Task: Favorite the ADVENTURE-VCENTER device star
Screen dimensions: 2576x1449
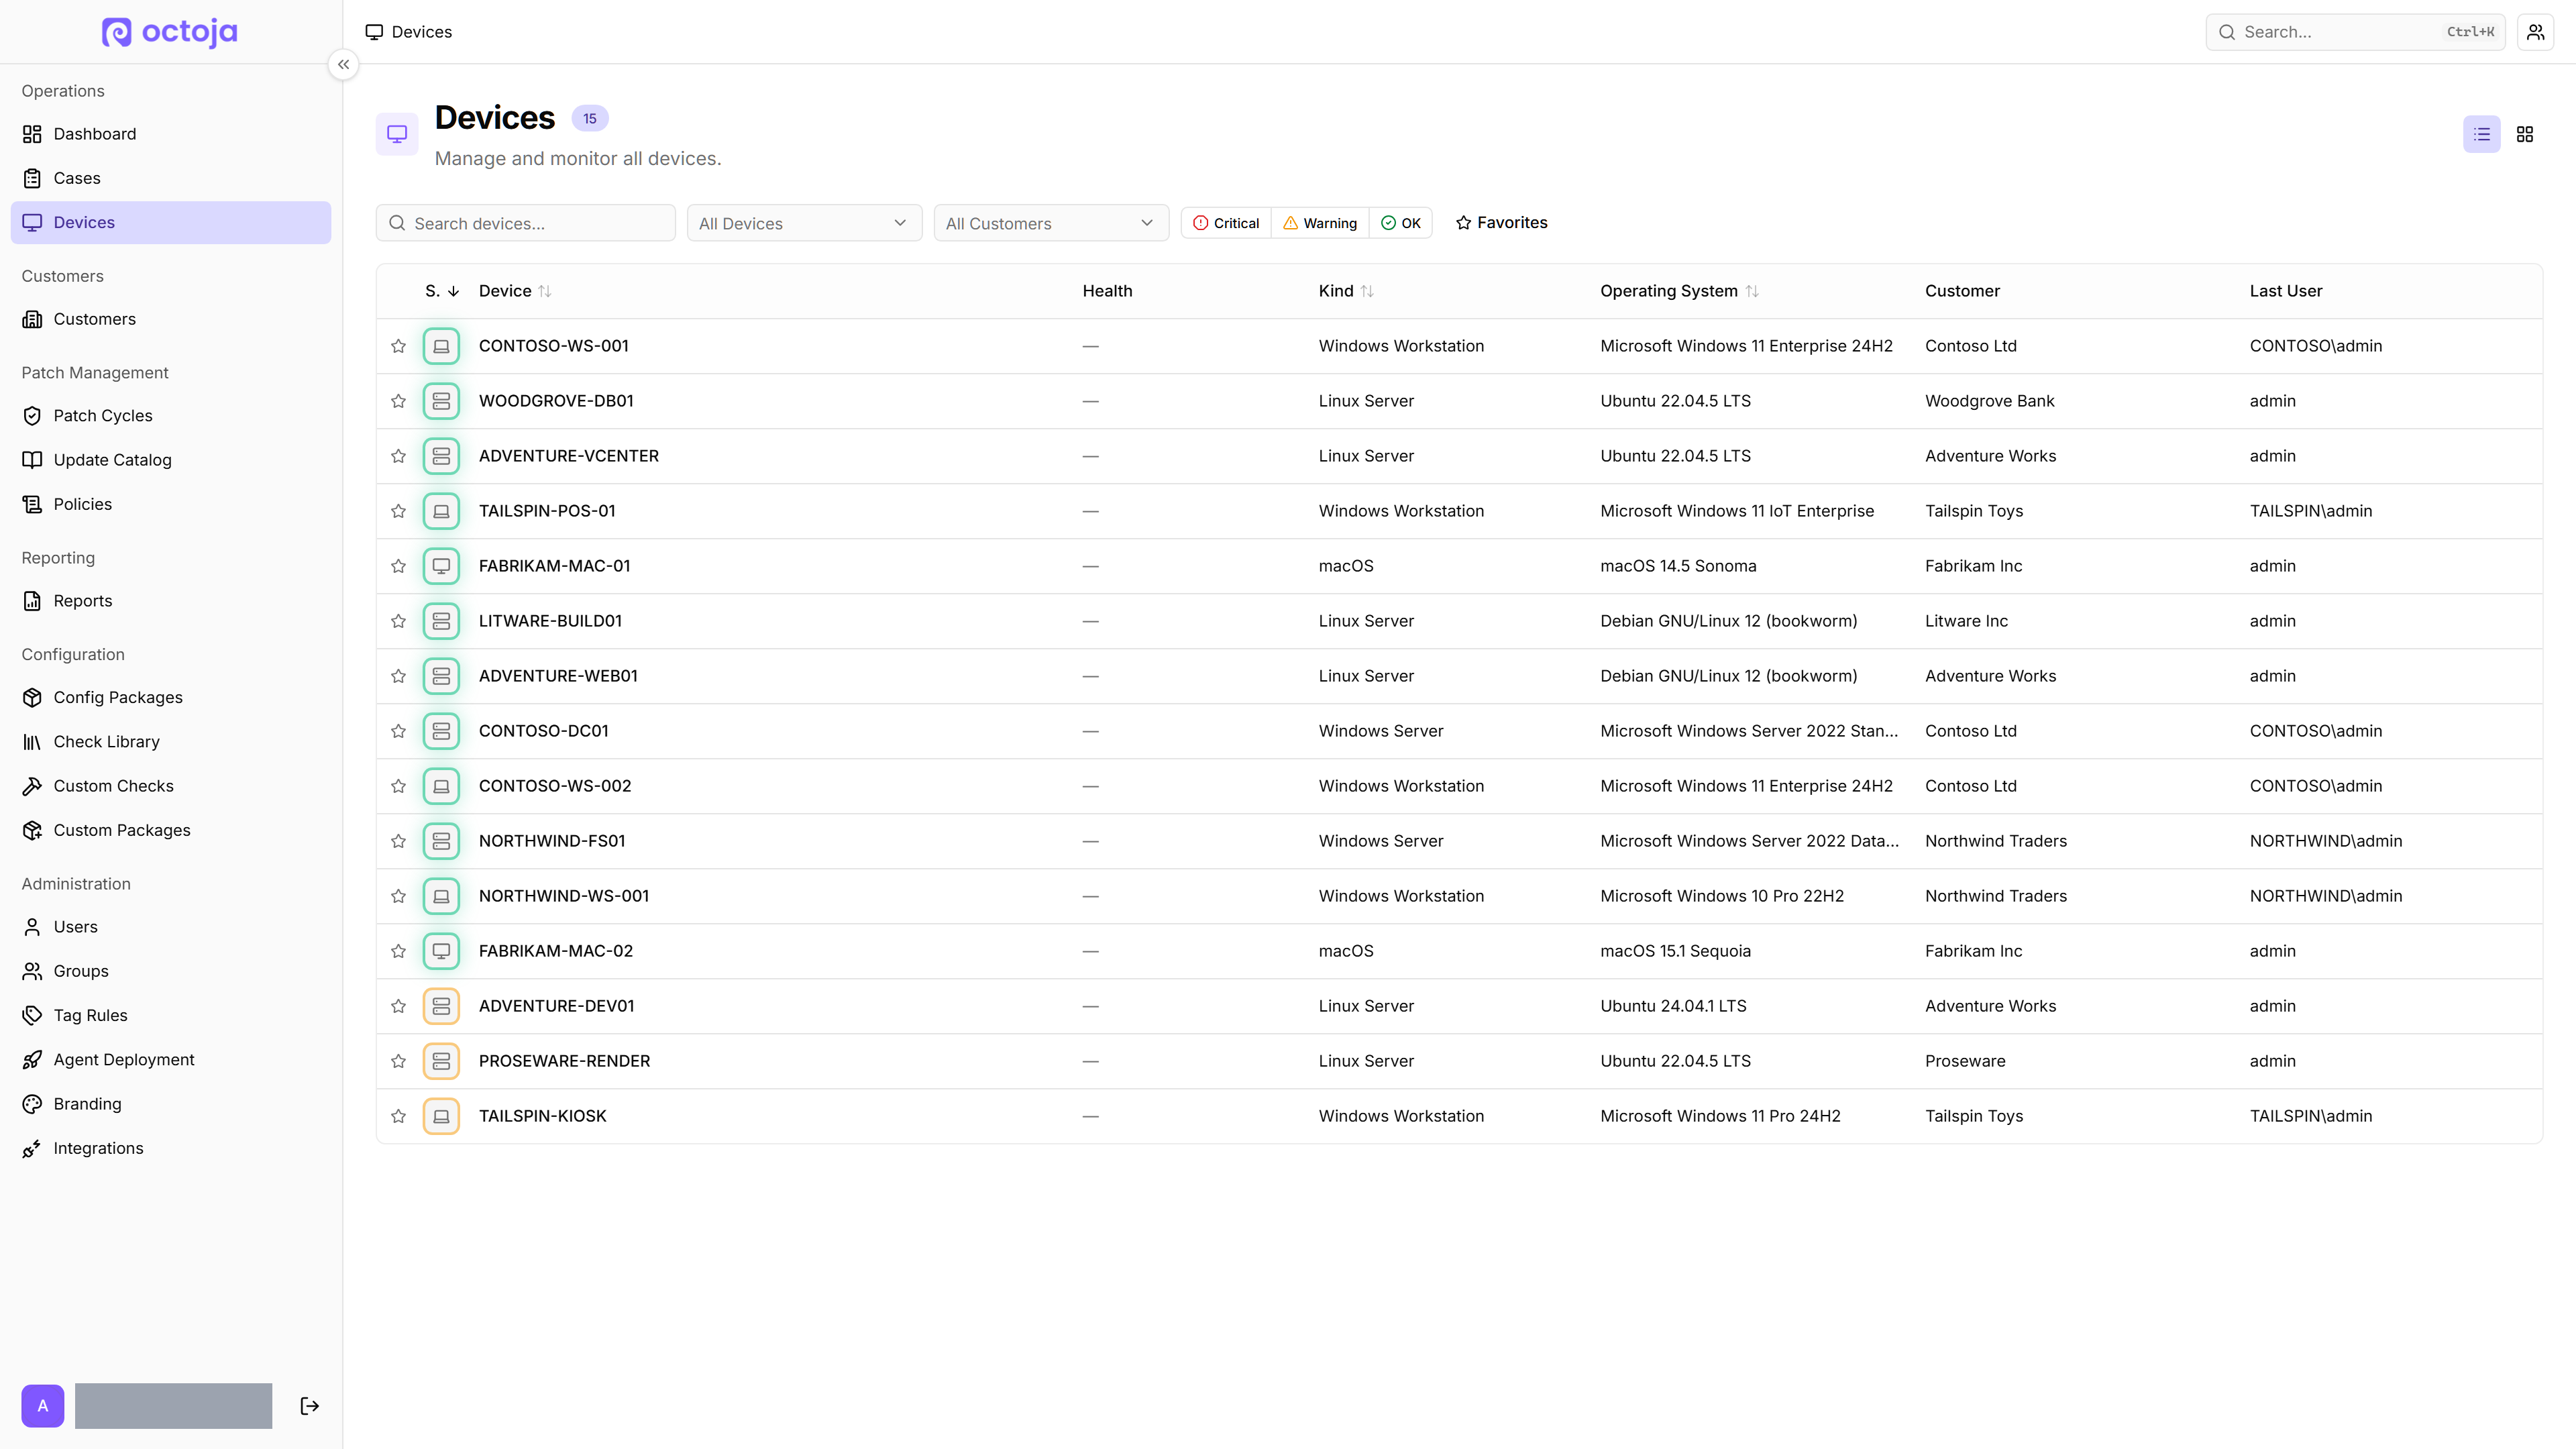Action: point(398,456)
